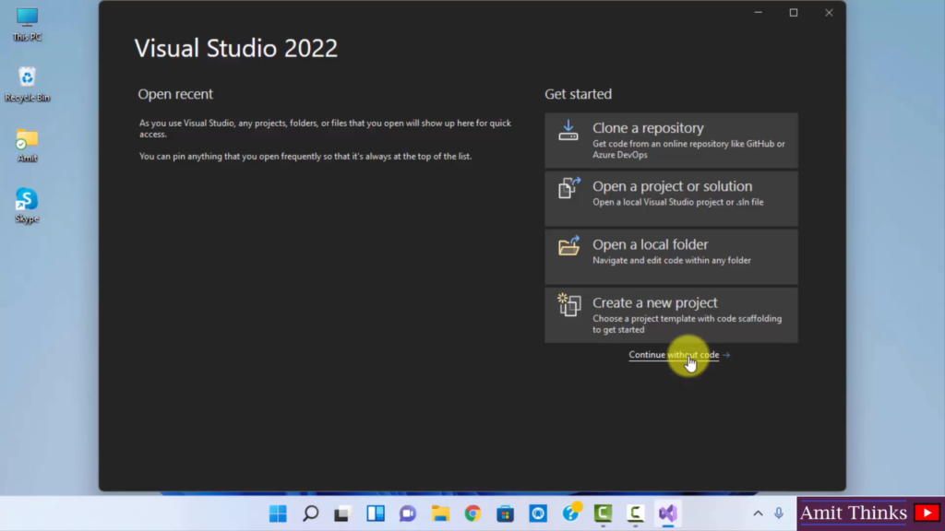Image resolution: width=945 pixels, height=531 pixels.
Task: Select the Amit folder on the desktop
Action: [x=27, y=145]
